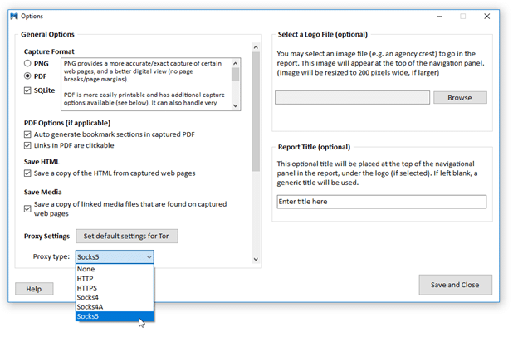Minimize the Options window

439,17
